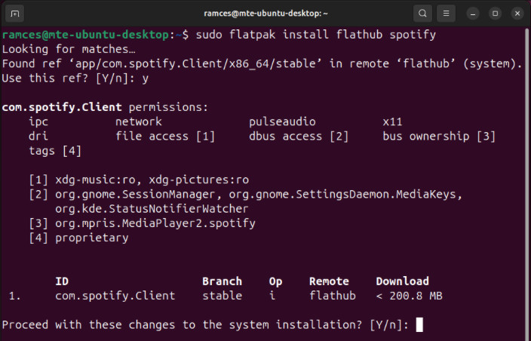Click the 'ipc' permission
The width and height of the screenshot is (531, 341).
pos(38,121)
